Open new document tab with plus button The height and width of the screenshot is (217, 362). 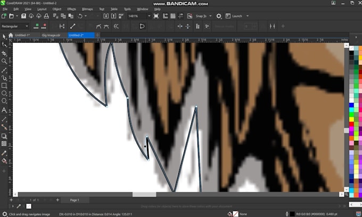coord(98,35)
